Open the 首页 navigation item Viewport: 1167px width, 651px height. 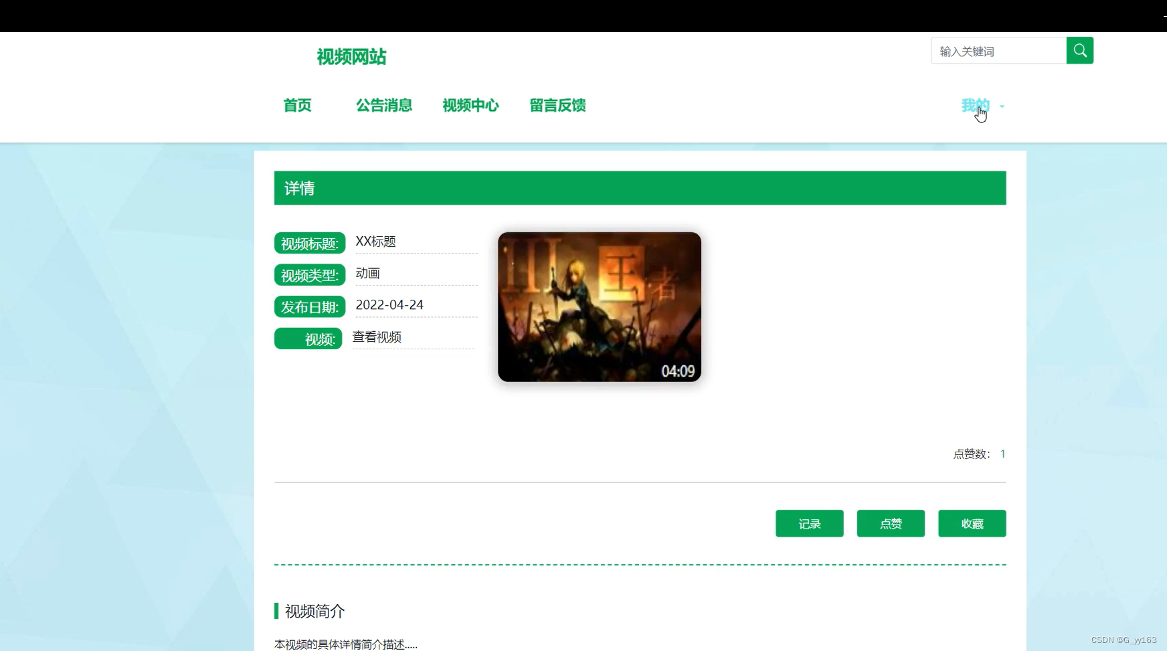click(x=298, y=106)
